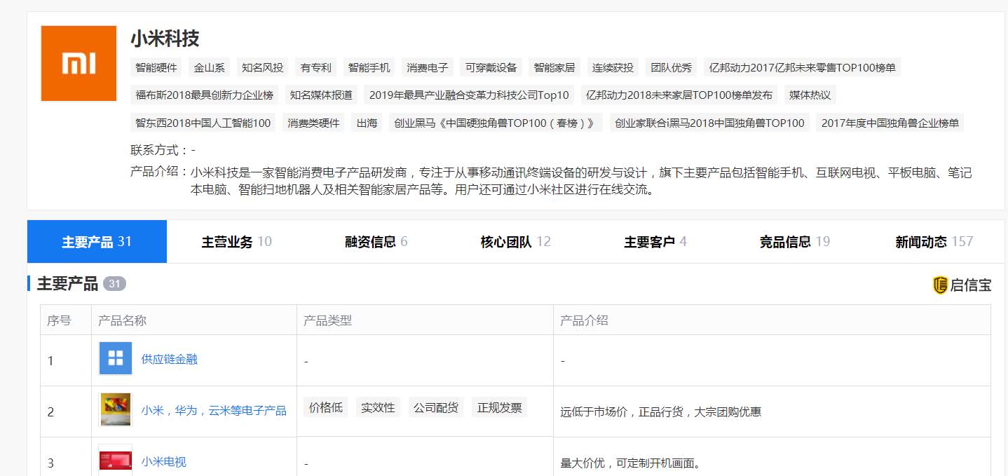The width and height of the screenshot is (1008, 476).
Task: Click the 小米科技 company title
Action: (165, 39)
